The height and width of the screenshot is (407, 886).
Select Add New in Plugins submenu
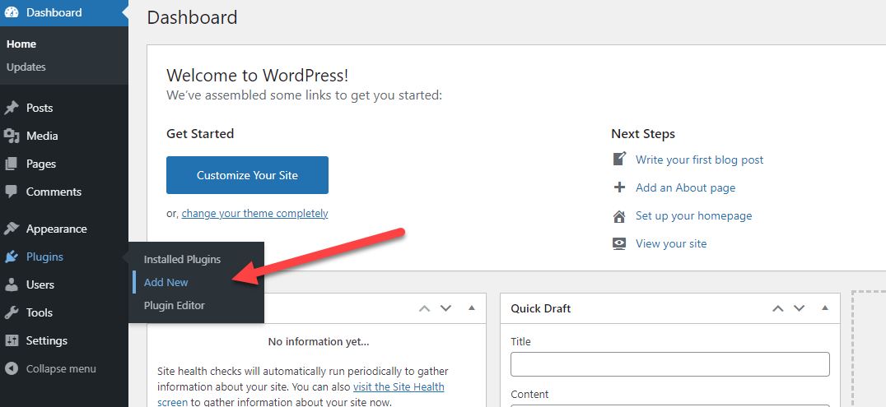point(166,282)
